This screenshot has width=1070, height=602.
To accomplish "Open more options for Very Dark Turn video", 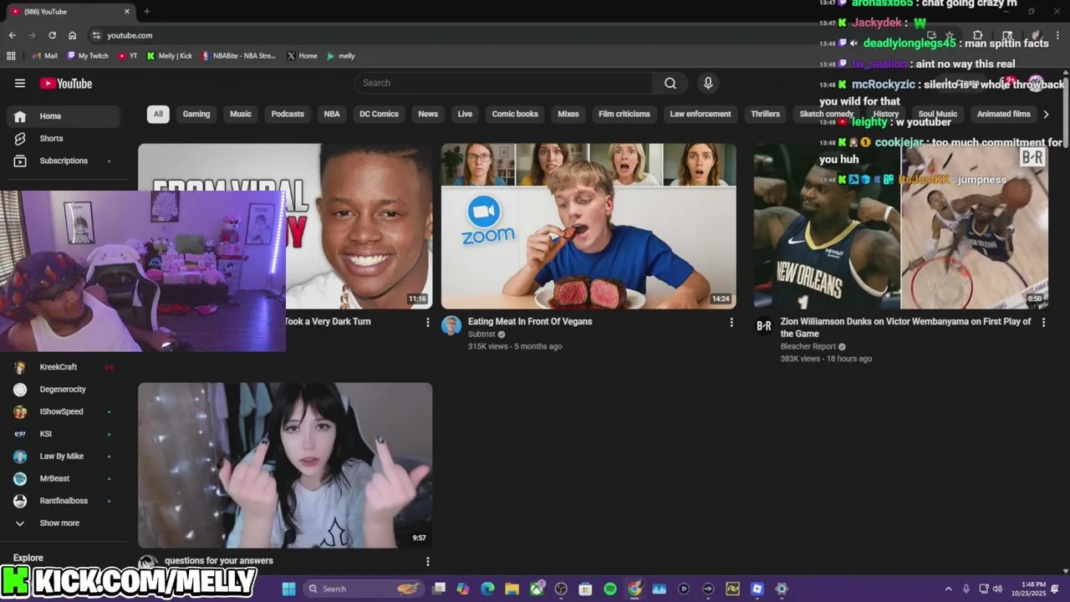I will 428,322.
